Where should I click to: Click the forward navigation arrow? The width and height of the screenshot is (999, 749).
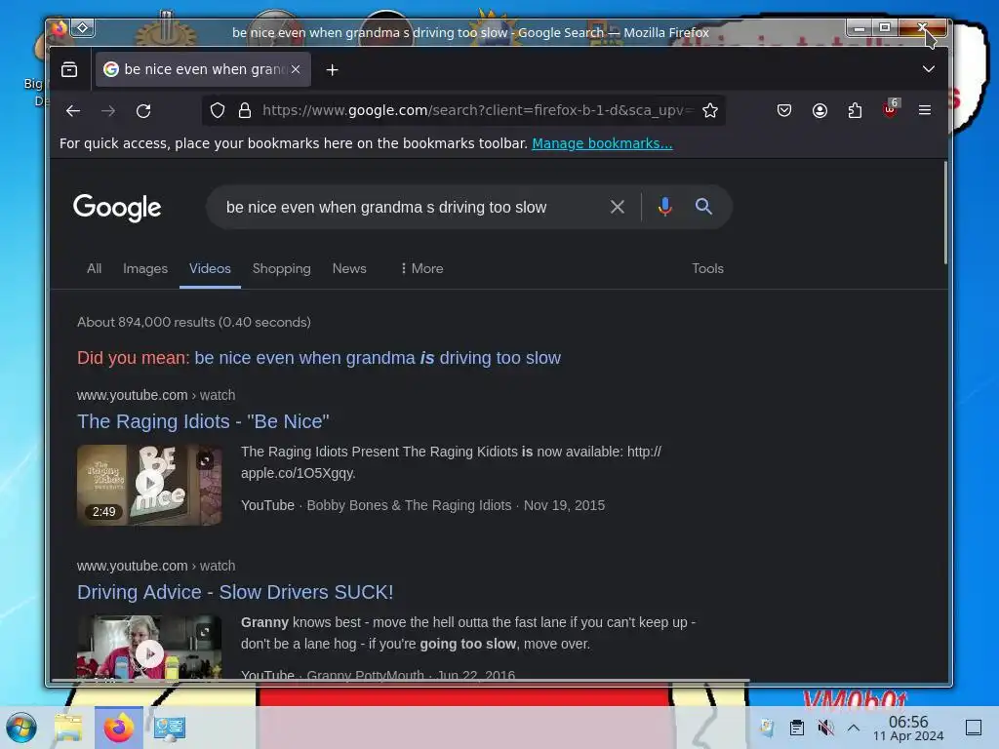point(108,111)
